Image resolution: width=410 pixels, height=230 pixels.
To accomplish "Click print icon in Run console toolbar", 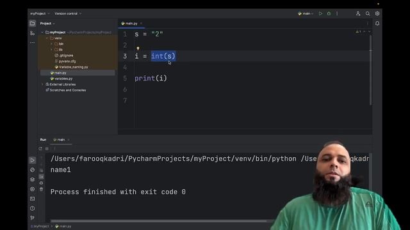I will point(41,183).
